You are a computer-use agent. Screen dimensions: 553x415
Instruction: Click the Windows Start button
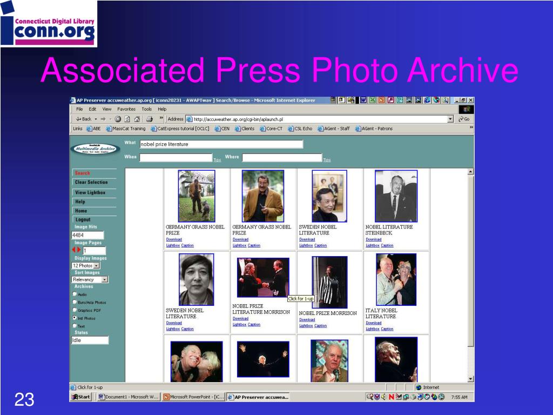[x=81, y=397]
